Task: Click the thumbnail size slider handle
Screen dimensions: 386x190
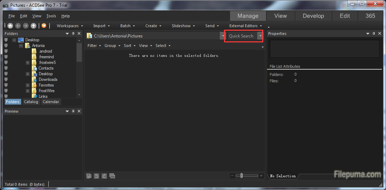Action: point(241,176)
